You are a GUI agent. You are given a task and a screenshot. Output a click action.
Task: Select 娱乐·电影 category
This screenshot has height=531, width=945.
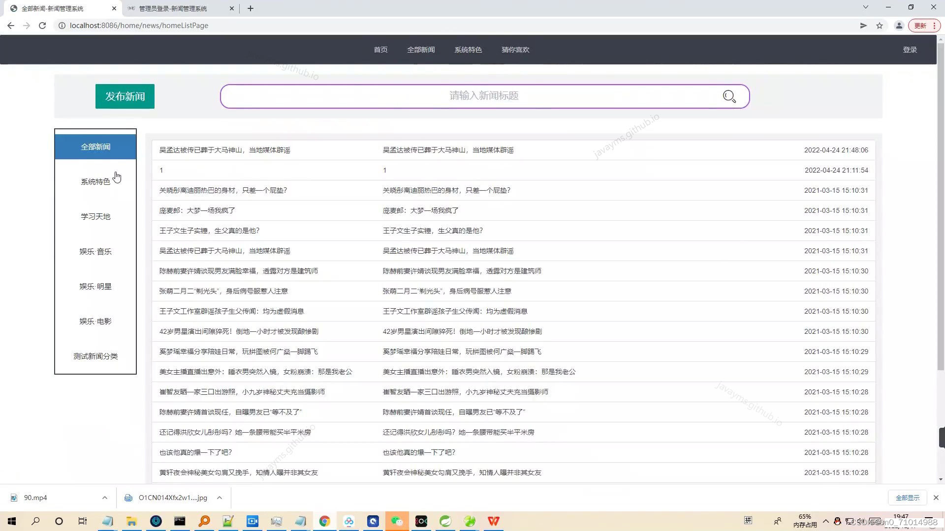pyautogui.click(x=95, y=322)
